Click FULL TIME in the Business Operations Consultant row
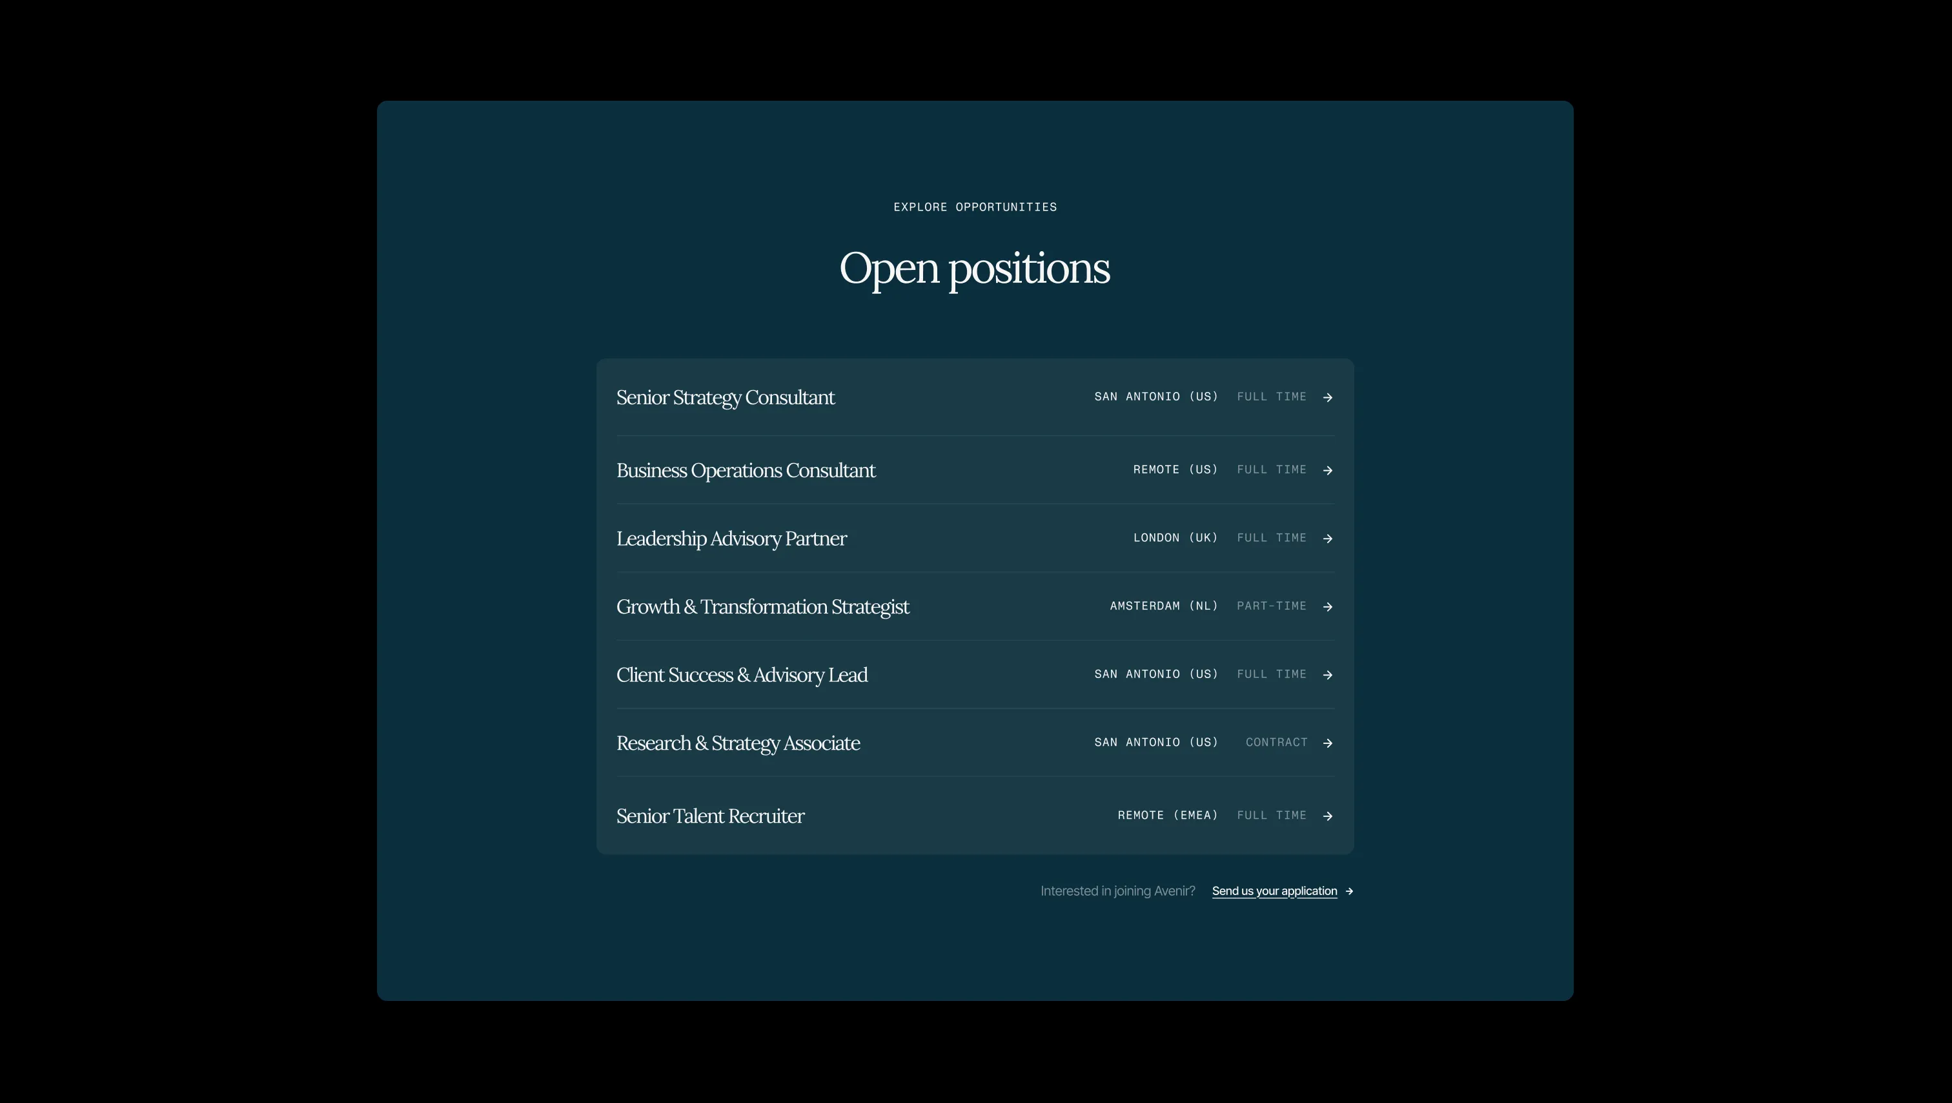Viewport: 1952px width, 1103px height. coord(1272,470)
